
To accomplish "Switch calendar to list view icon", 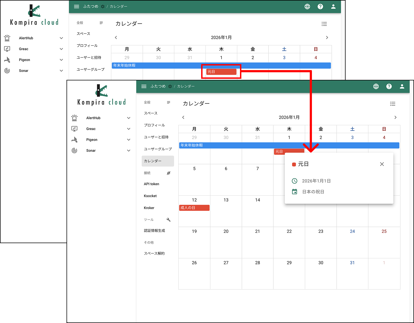I will coord(393,104).
